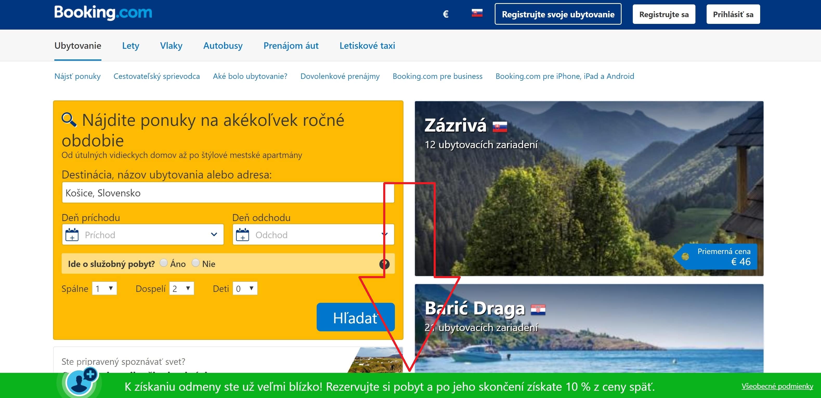
Task: Click the destination field with Košice, Slovensko
Action: (x=228, y=193)
